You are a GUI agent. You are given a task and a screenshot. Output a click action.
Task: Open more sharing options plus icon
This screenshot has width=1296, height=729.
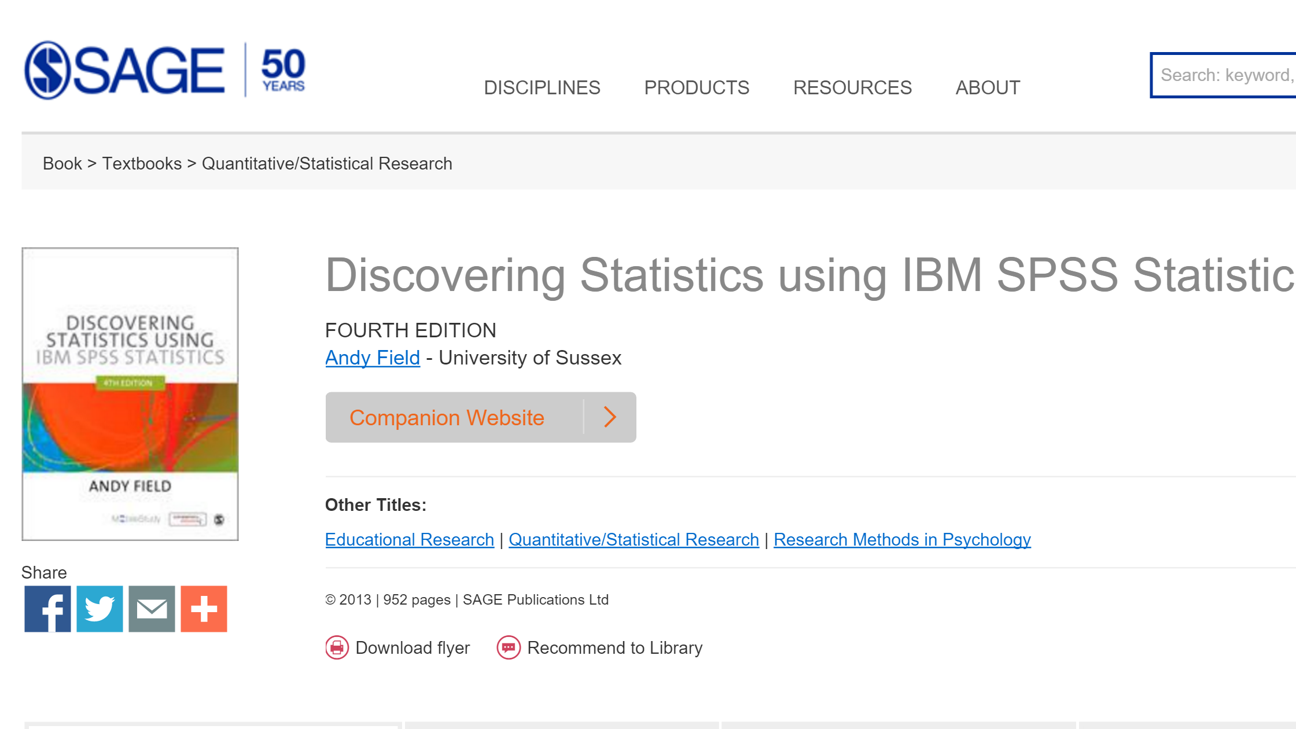[x=204, y=609]
